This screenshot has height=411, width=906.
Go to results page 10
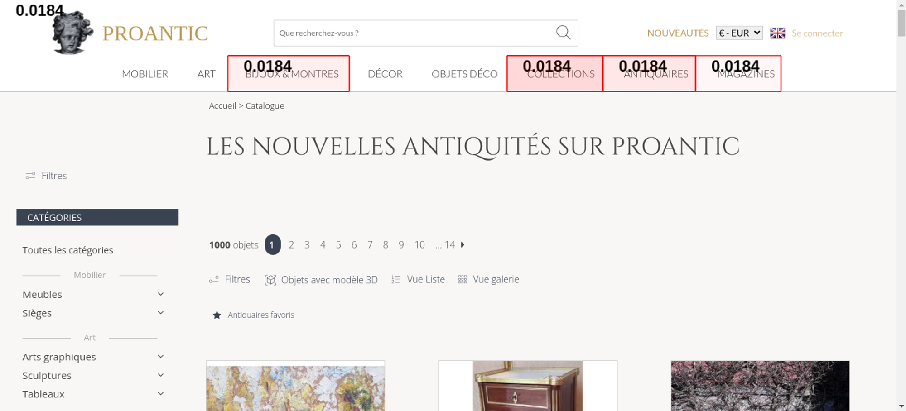pos(419,245)
